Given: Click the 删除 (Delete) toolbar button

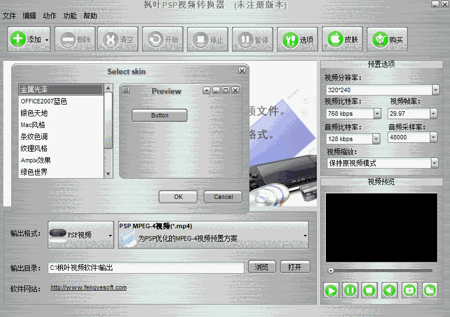Looking at the screenshot, I should click(75, 39).
